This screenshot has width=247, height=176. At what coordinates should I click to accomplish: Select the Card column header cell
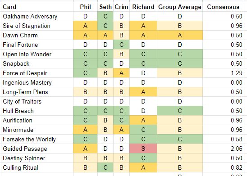(37, 7)
